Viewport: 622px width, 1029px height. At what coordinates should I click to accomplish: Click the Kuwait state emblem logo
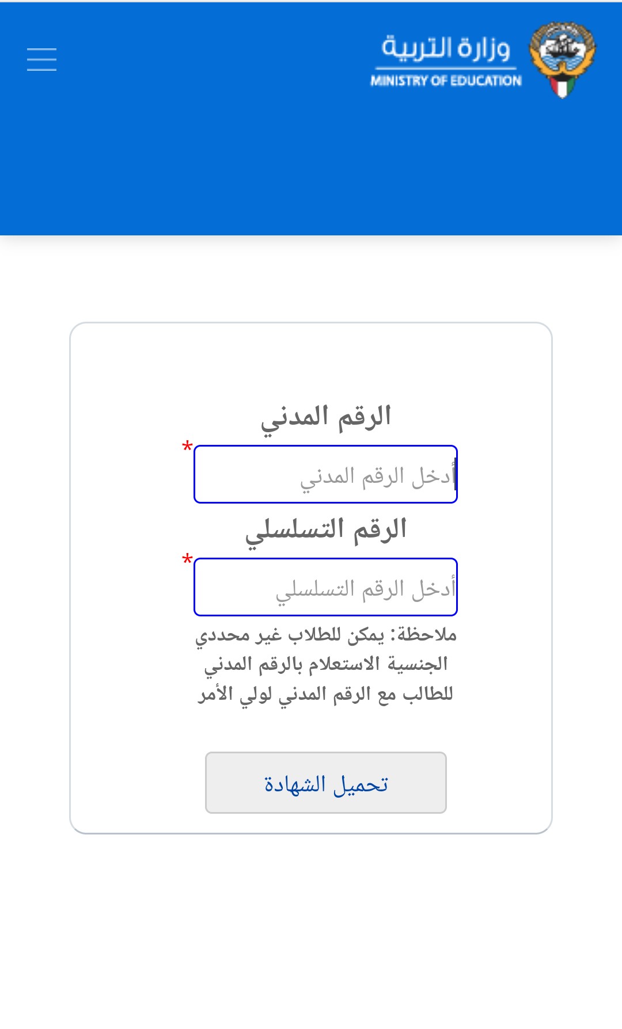point(562,60)
